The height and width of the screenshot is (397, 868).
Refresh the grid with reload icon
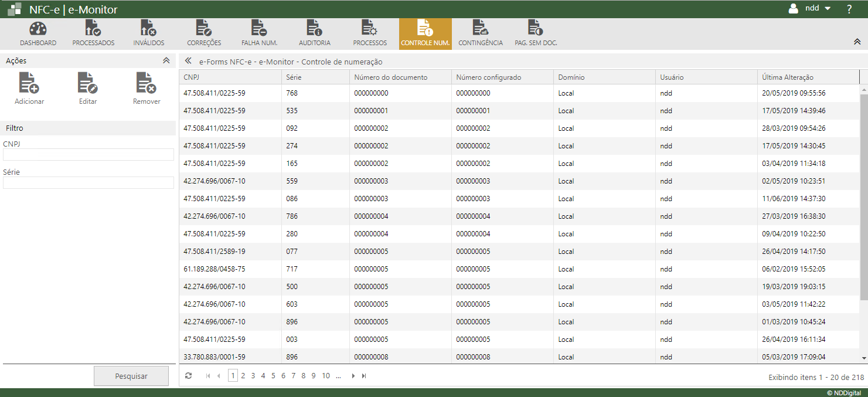188,376
